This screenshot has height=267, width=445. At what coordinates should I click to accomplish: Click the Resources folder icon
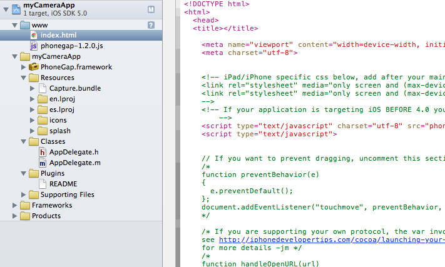(x=34, y=78)
